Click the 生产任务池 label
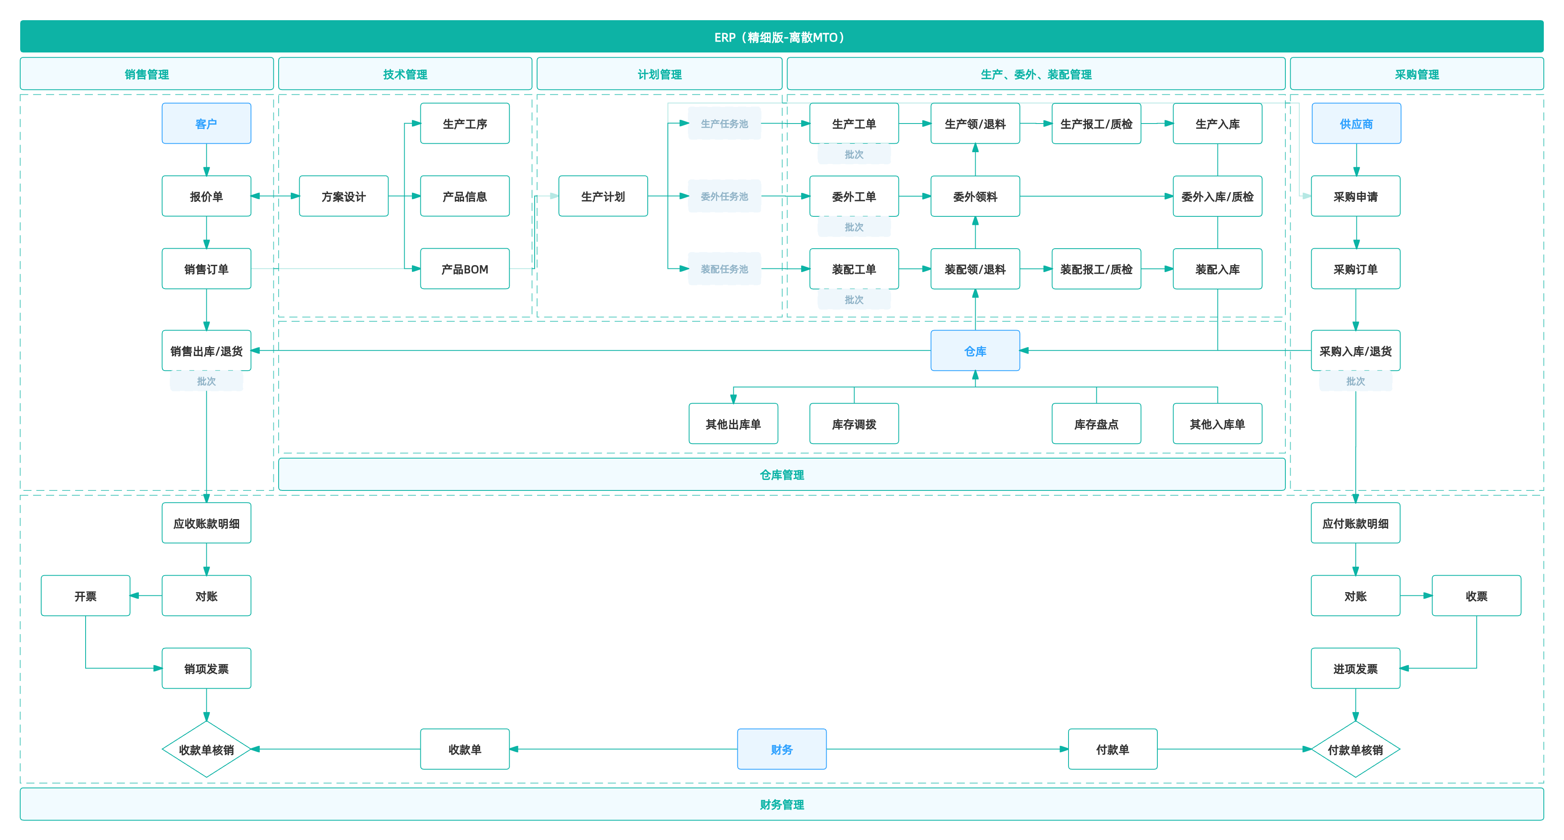This screenshot has height=840, width=1564. click(724, 123)
